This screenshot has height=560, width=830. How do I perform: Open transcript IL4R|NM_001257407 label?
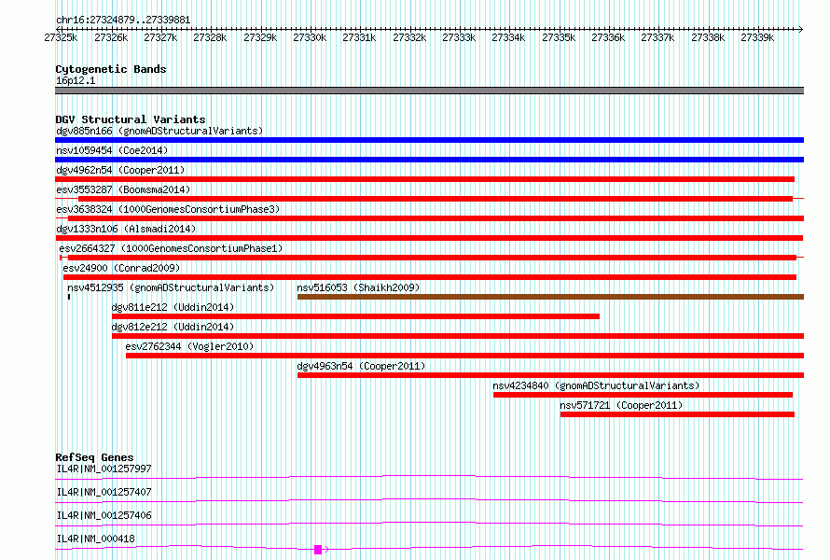point(104,492)
